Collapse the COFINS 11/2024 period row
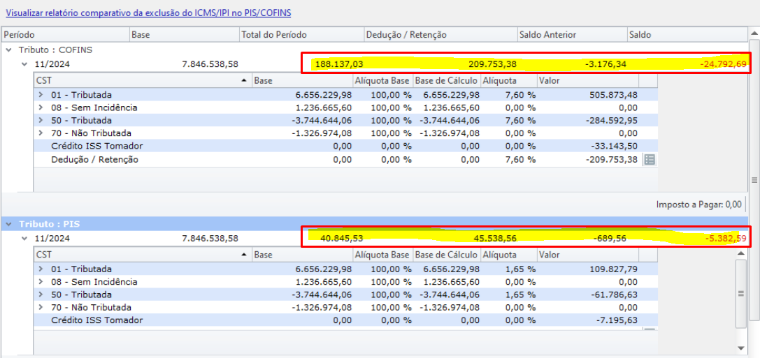 click(x=24, y=64)
